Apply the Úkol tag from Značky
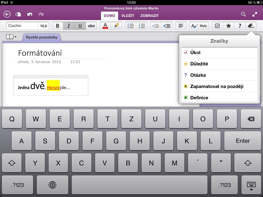The height and width of the screenshot is (197, 263). tap(219, 52)
